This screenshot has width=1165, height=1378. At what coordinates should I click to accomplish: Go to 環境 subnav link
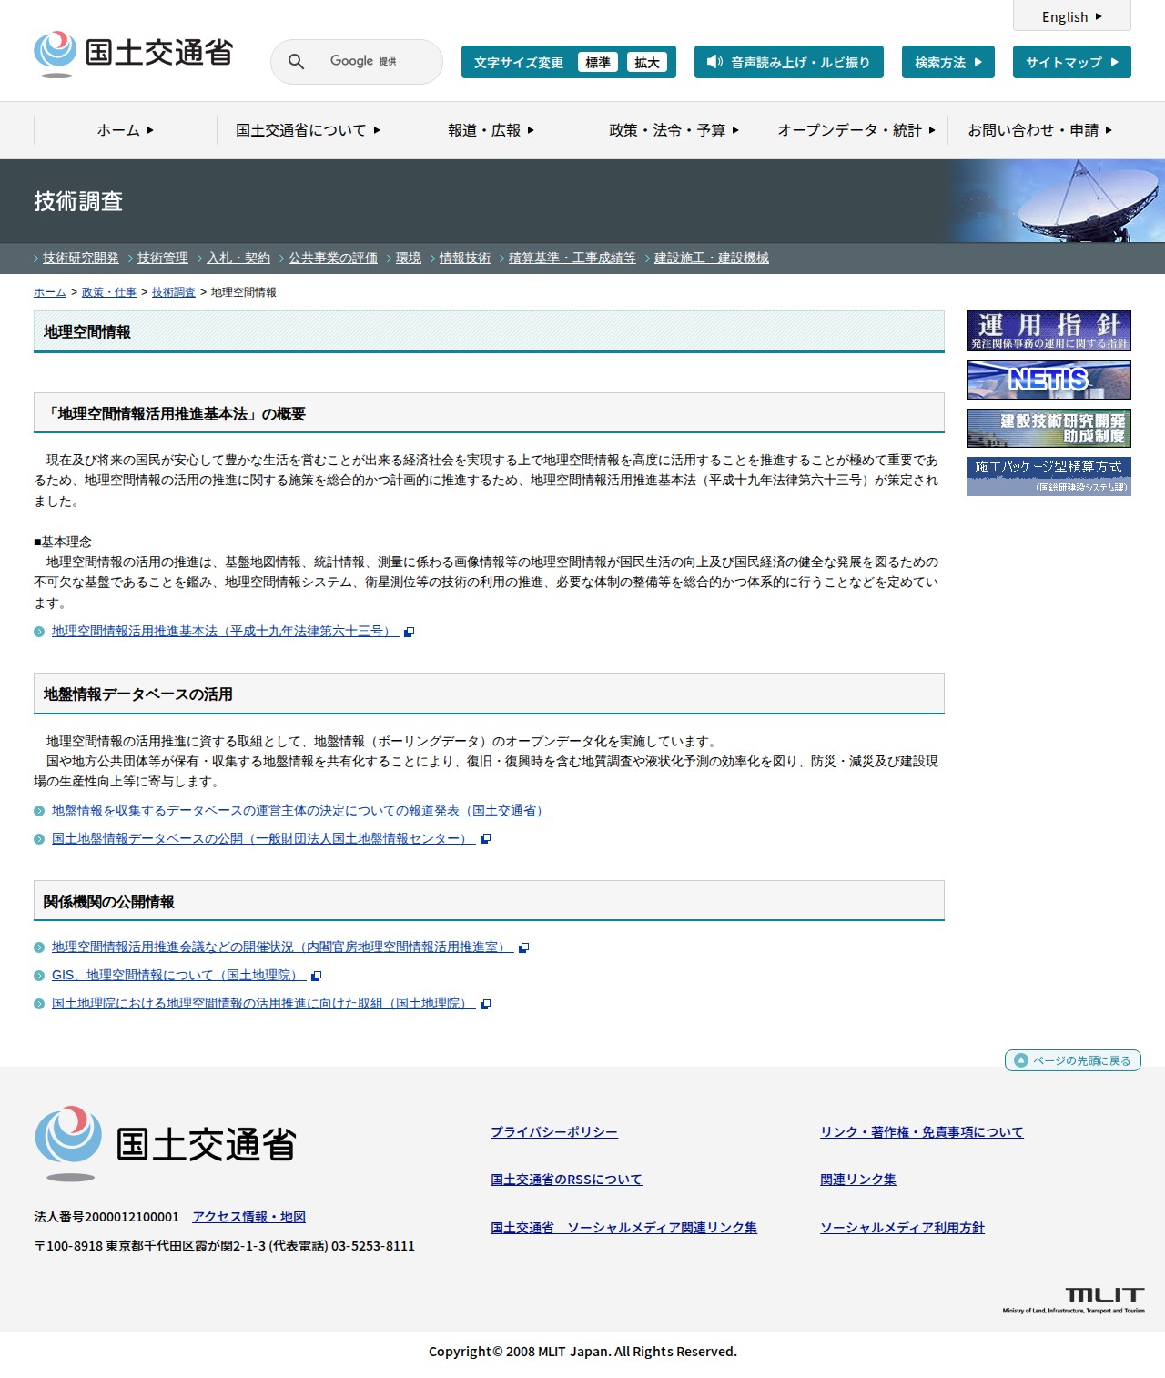pos(409,258)
